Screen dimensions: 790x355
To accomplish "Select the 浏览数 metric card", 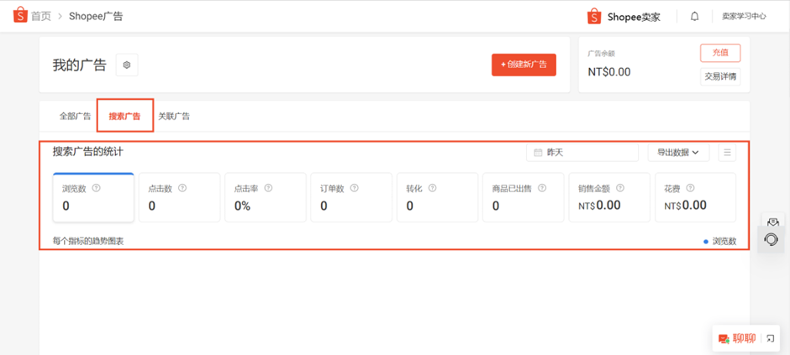I will [x=93, y=198].
